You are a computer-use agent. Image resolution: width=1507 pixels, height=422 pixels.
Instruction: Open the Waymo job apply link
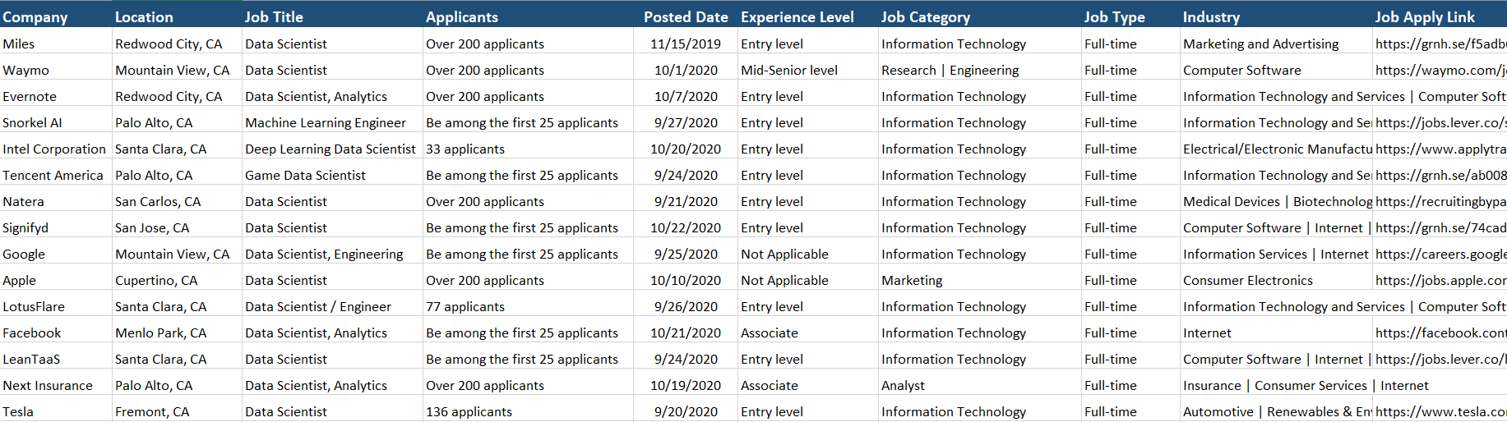point(1440,70)
